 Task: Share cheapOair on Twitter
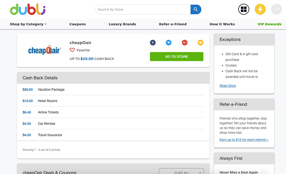click(x=168, y=43)
